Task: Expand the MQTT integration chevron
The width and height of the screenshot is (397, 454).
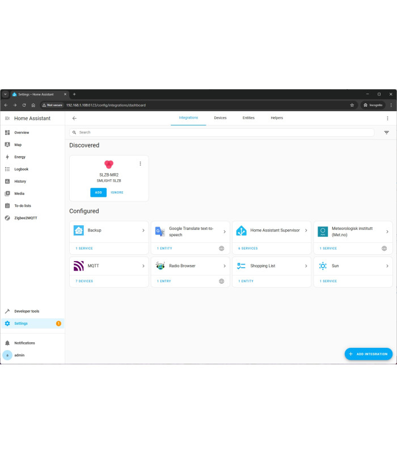Action: click(143, 266)
